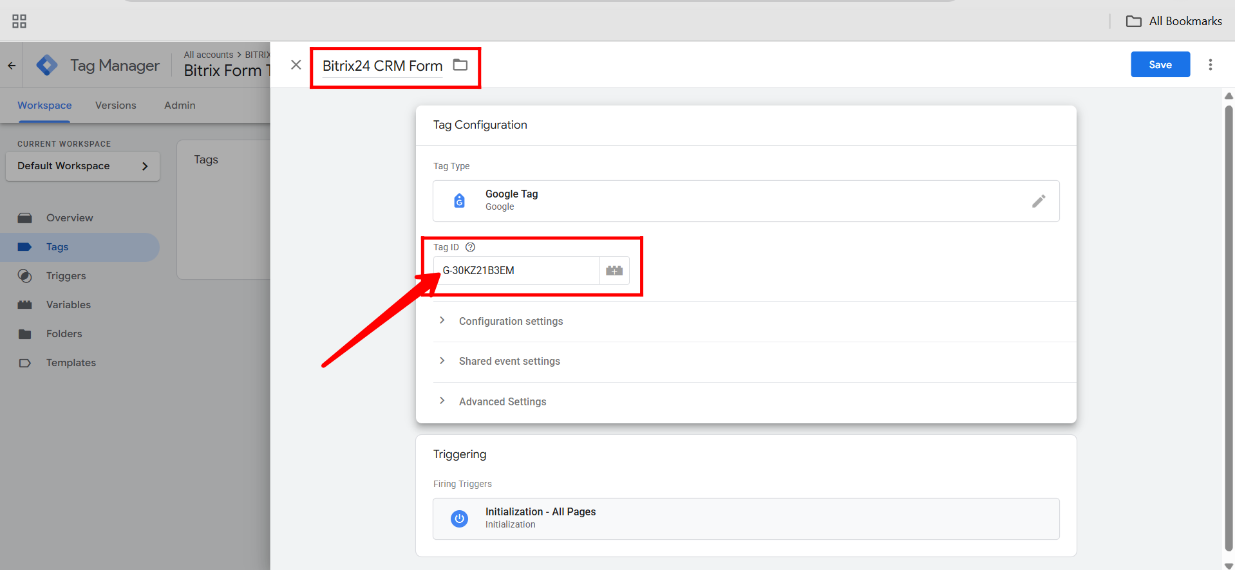Click the Bitrix Form container name
Image resolution: width=1235 pixels, height=570 pixels.
tap(227, 71)
